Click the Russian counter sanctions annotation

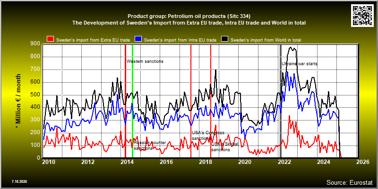[150, 146]
